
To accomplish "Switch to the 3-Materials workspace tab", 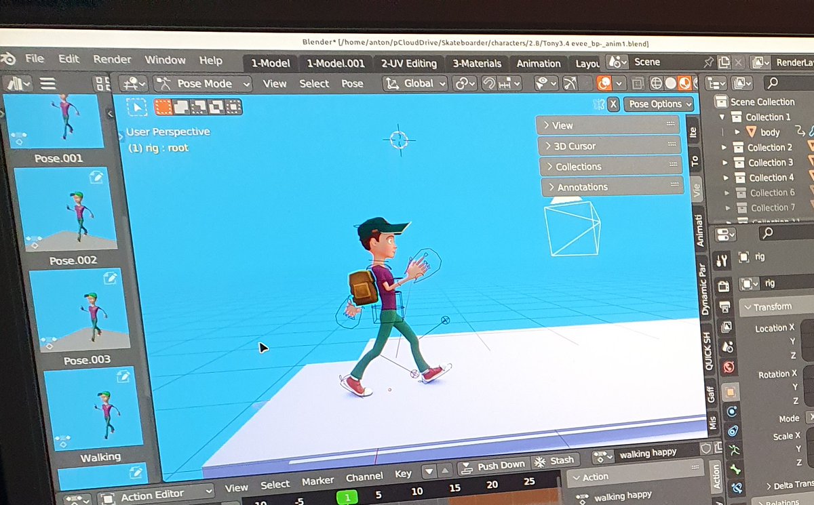I will point(477,63).
